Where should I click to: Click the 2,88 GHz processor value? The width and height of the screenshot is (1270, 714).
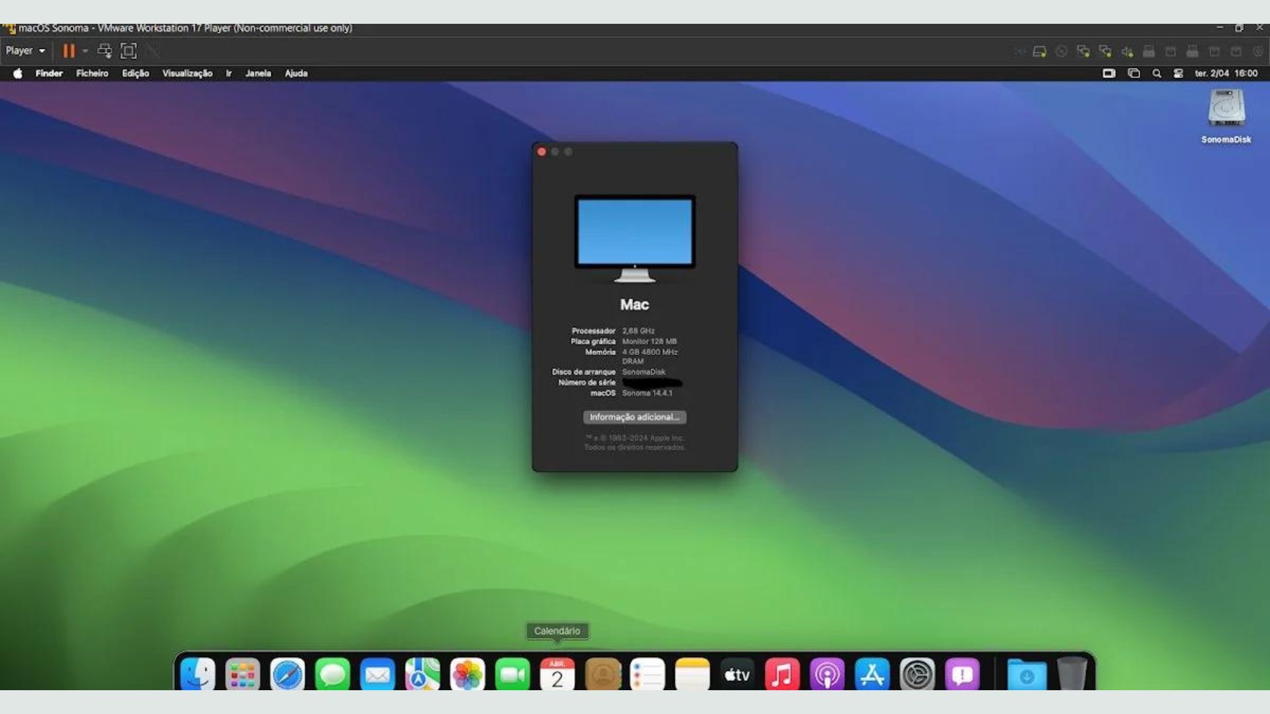pyautogui.click(x=638, y=331)
